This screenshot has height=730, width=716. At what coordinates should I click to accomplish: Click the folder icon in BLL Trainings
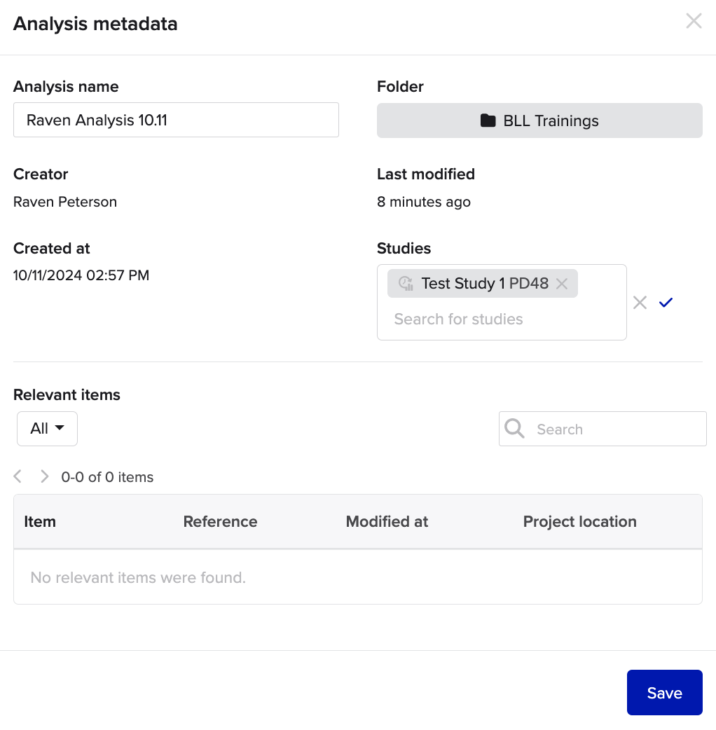(x=488, y=120)
